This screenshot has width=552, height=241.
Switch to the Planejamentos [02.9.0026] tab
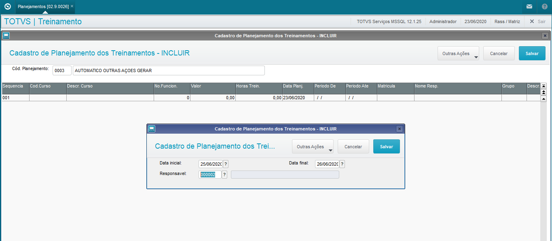point(43,6)
